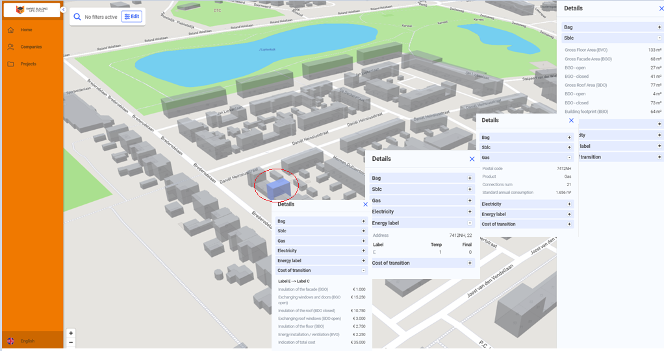Expand Sblc in the panel with Gas open
This screenshot has width=664, height=351.
[569, 147]
